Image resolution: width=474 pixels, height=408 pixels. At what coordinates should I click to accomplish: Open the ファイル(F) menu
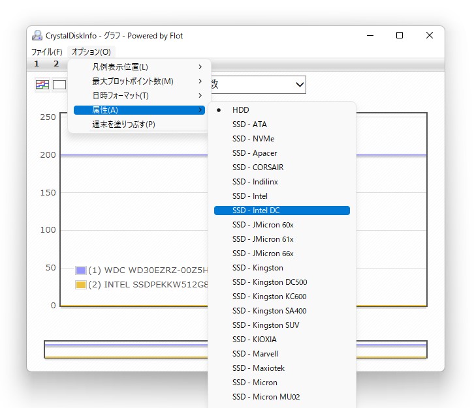(47, 52)
